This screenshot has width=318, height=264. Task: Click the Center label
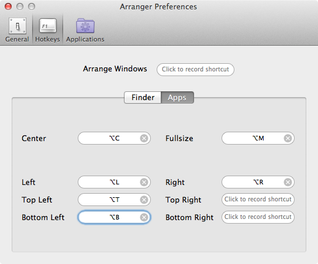click(34, 139)
